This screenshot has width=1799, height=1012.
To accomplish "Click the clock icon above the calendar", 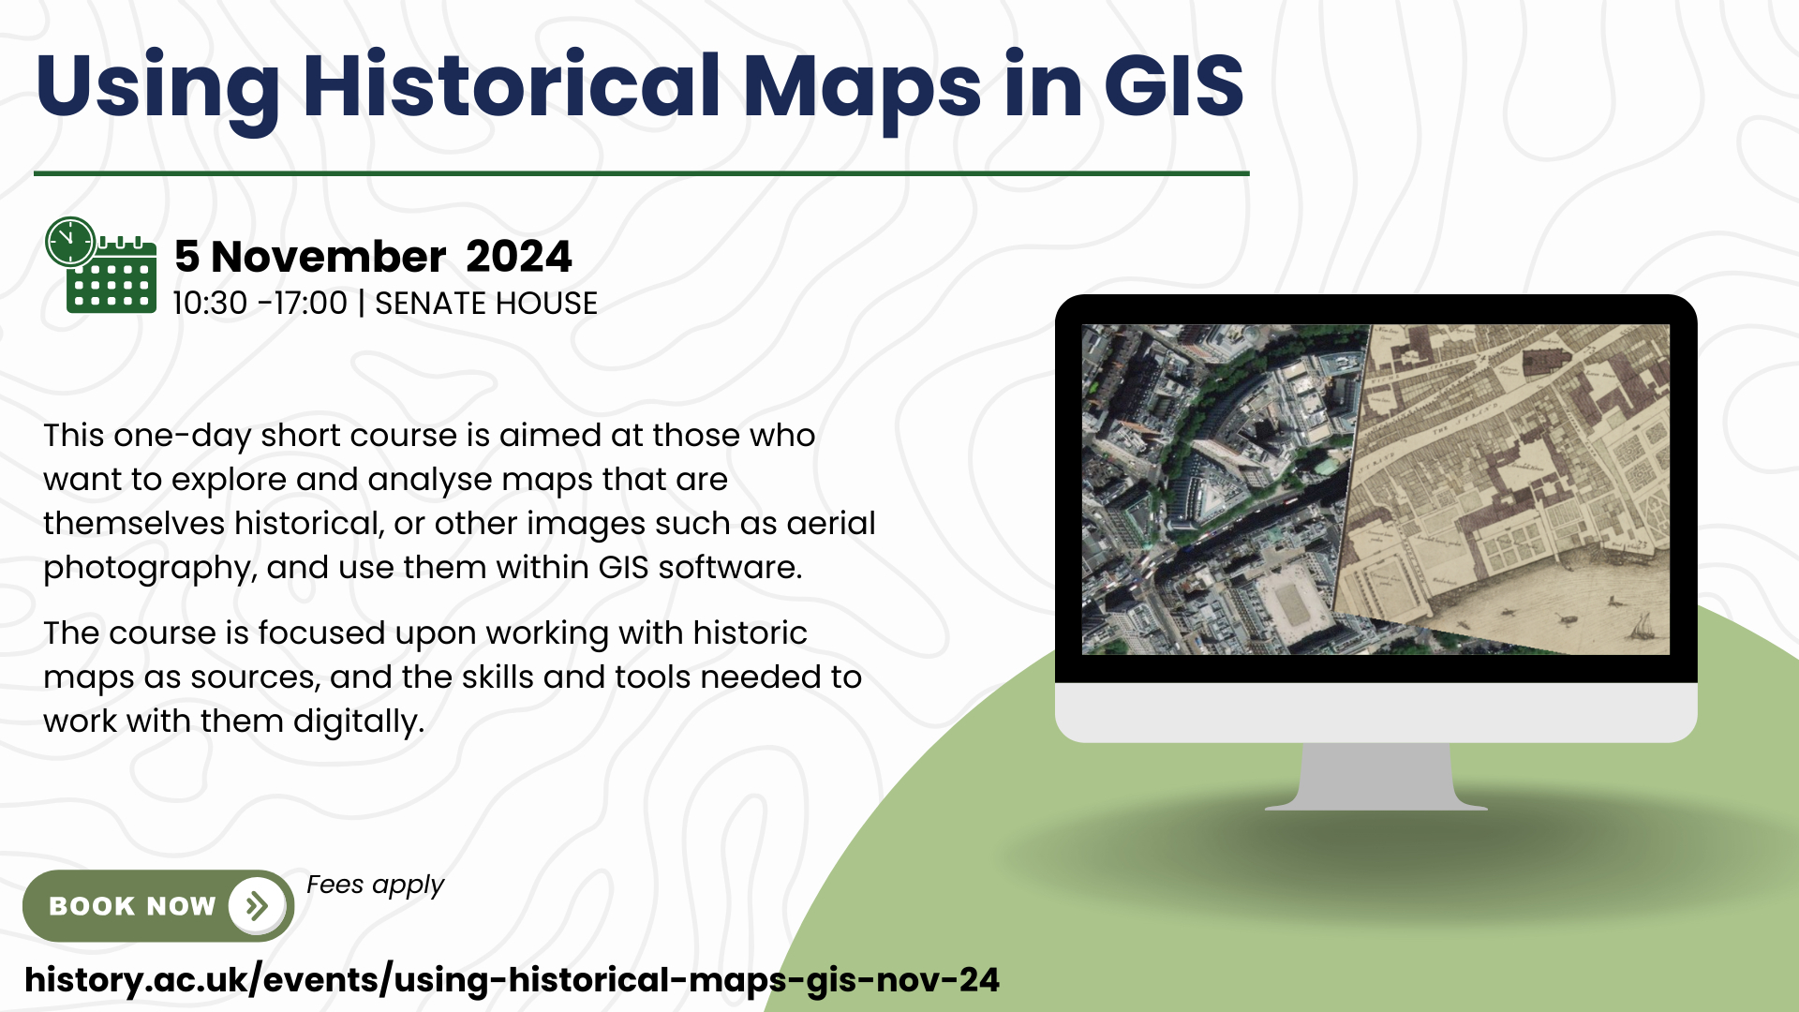I will pyautogui.click(x=70, y=242).
